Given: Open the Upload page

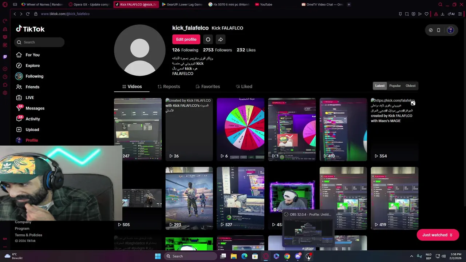Looking at the screenshot, I should click(x=32, y=130).
